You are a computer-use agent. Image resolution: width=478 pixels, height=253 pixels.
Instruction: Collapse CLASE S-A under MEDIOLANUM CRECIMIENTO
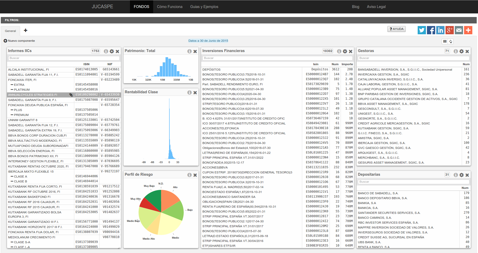[12, 242]
